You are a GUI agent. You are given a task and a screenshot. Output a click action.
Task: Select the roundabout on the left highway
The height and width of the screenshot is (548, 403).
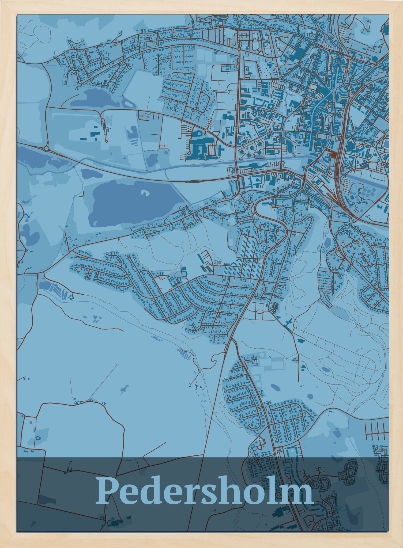[47, 148]
